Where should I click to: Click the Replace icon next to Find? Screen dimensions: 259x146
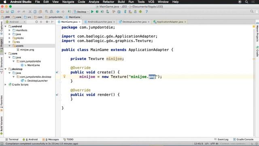coord(52,12)
